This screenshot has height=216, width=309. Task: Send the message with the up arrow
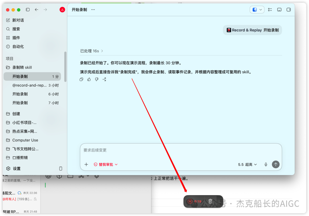click(x=276, y=164)
